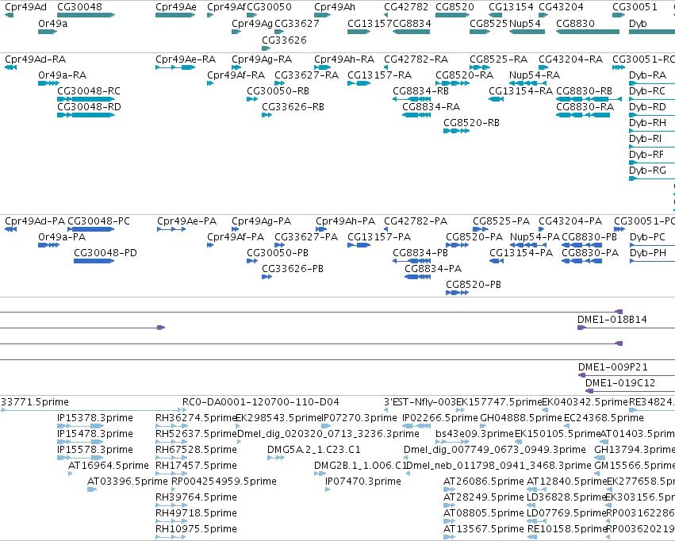Click the GH04888.5prime EST label
The height and width of the screenshot is (541, 675).
click(521, 418)
